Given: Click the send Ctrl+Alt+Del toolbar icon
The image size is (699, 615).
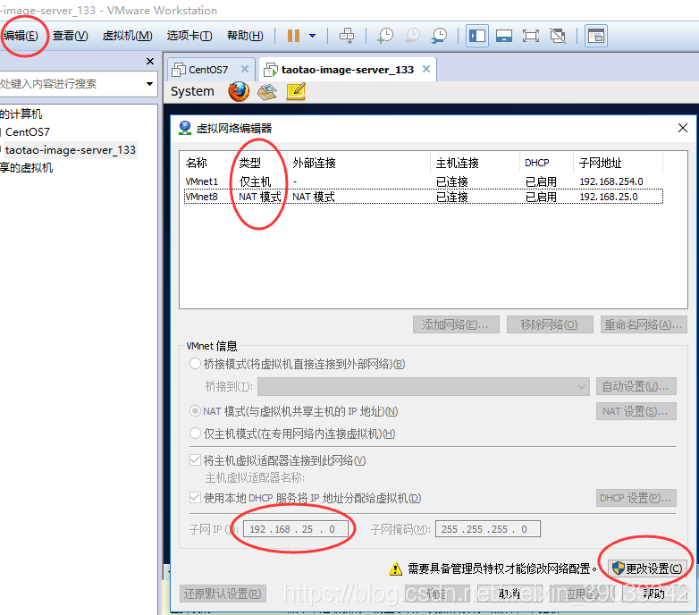Looking at the screenshot, I should tap(347, 36).
